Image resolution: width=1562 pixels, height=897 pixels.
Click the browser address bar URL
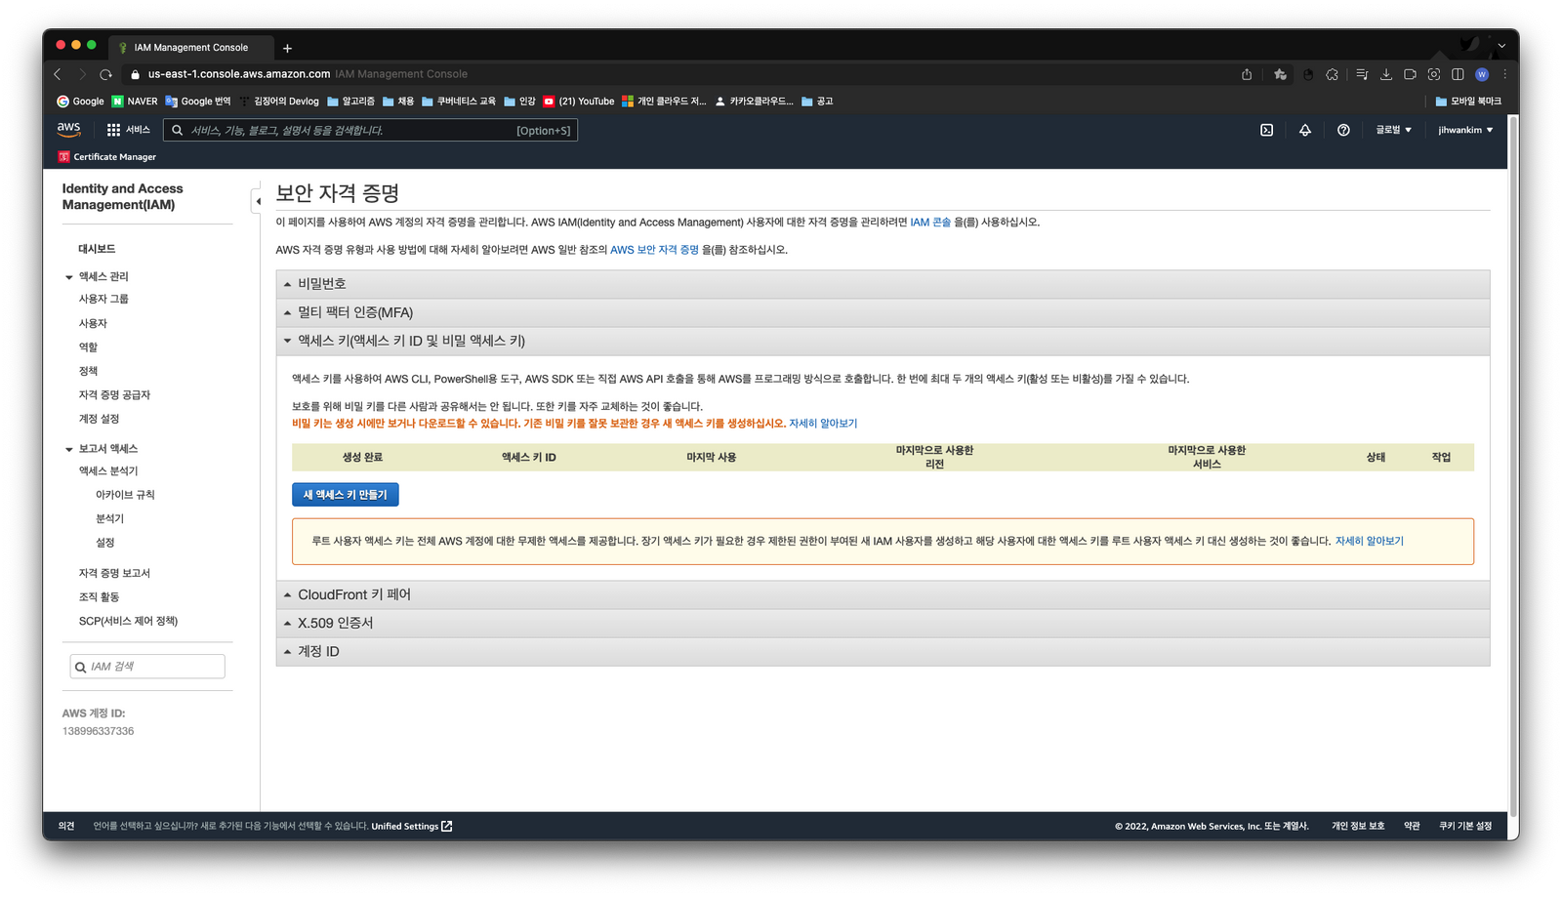pos(239,74)
